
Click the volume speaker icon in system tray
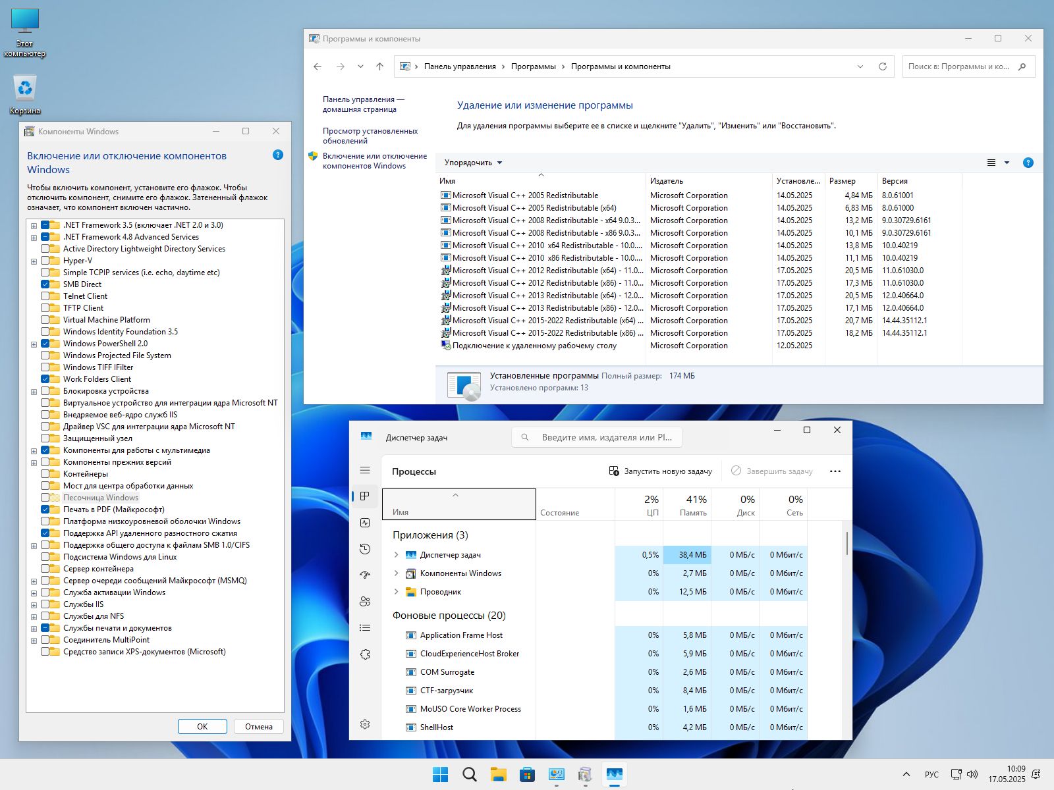[x=973, y=774]
